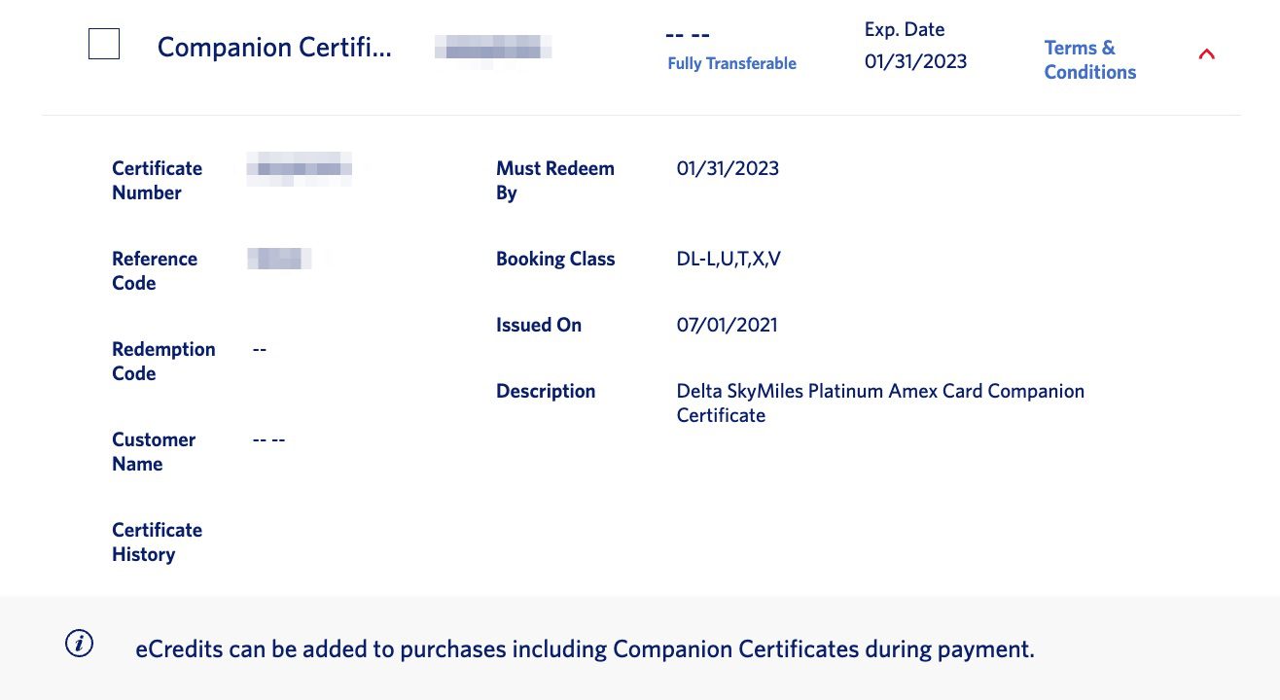
Task: Click the Delta SkyMiles Platinum Amex description text
Action: tap(880, 402)
